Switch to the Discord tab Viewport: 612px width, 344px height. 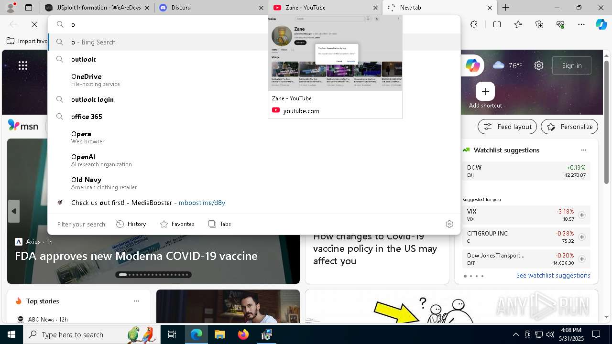point(210,8)
